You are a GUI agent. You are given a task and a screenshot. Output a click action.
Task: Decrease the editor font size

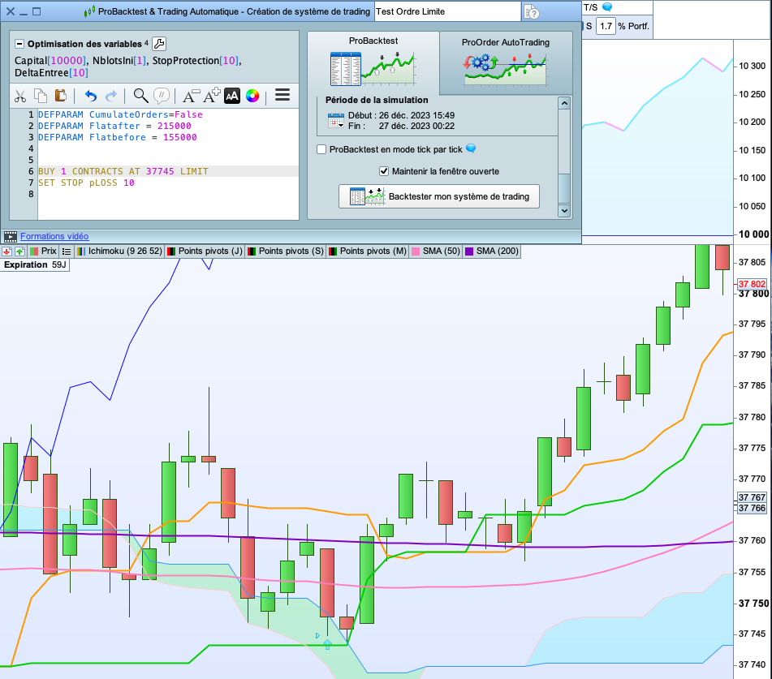pos(191,96)
